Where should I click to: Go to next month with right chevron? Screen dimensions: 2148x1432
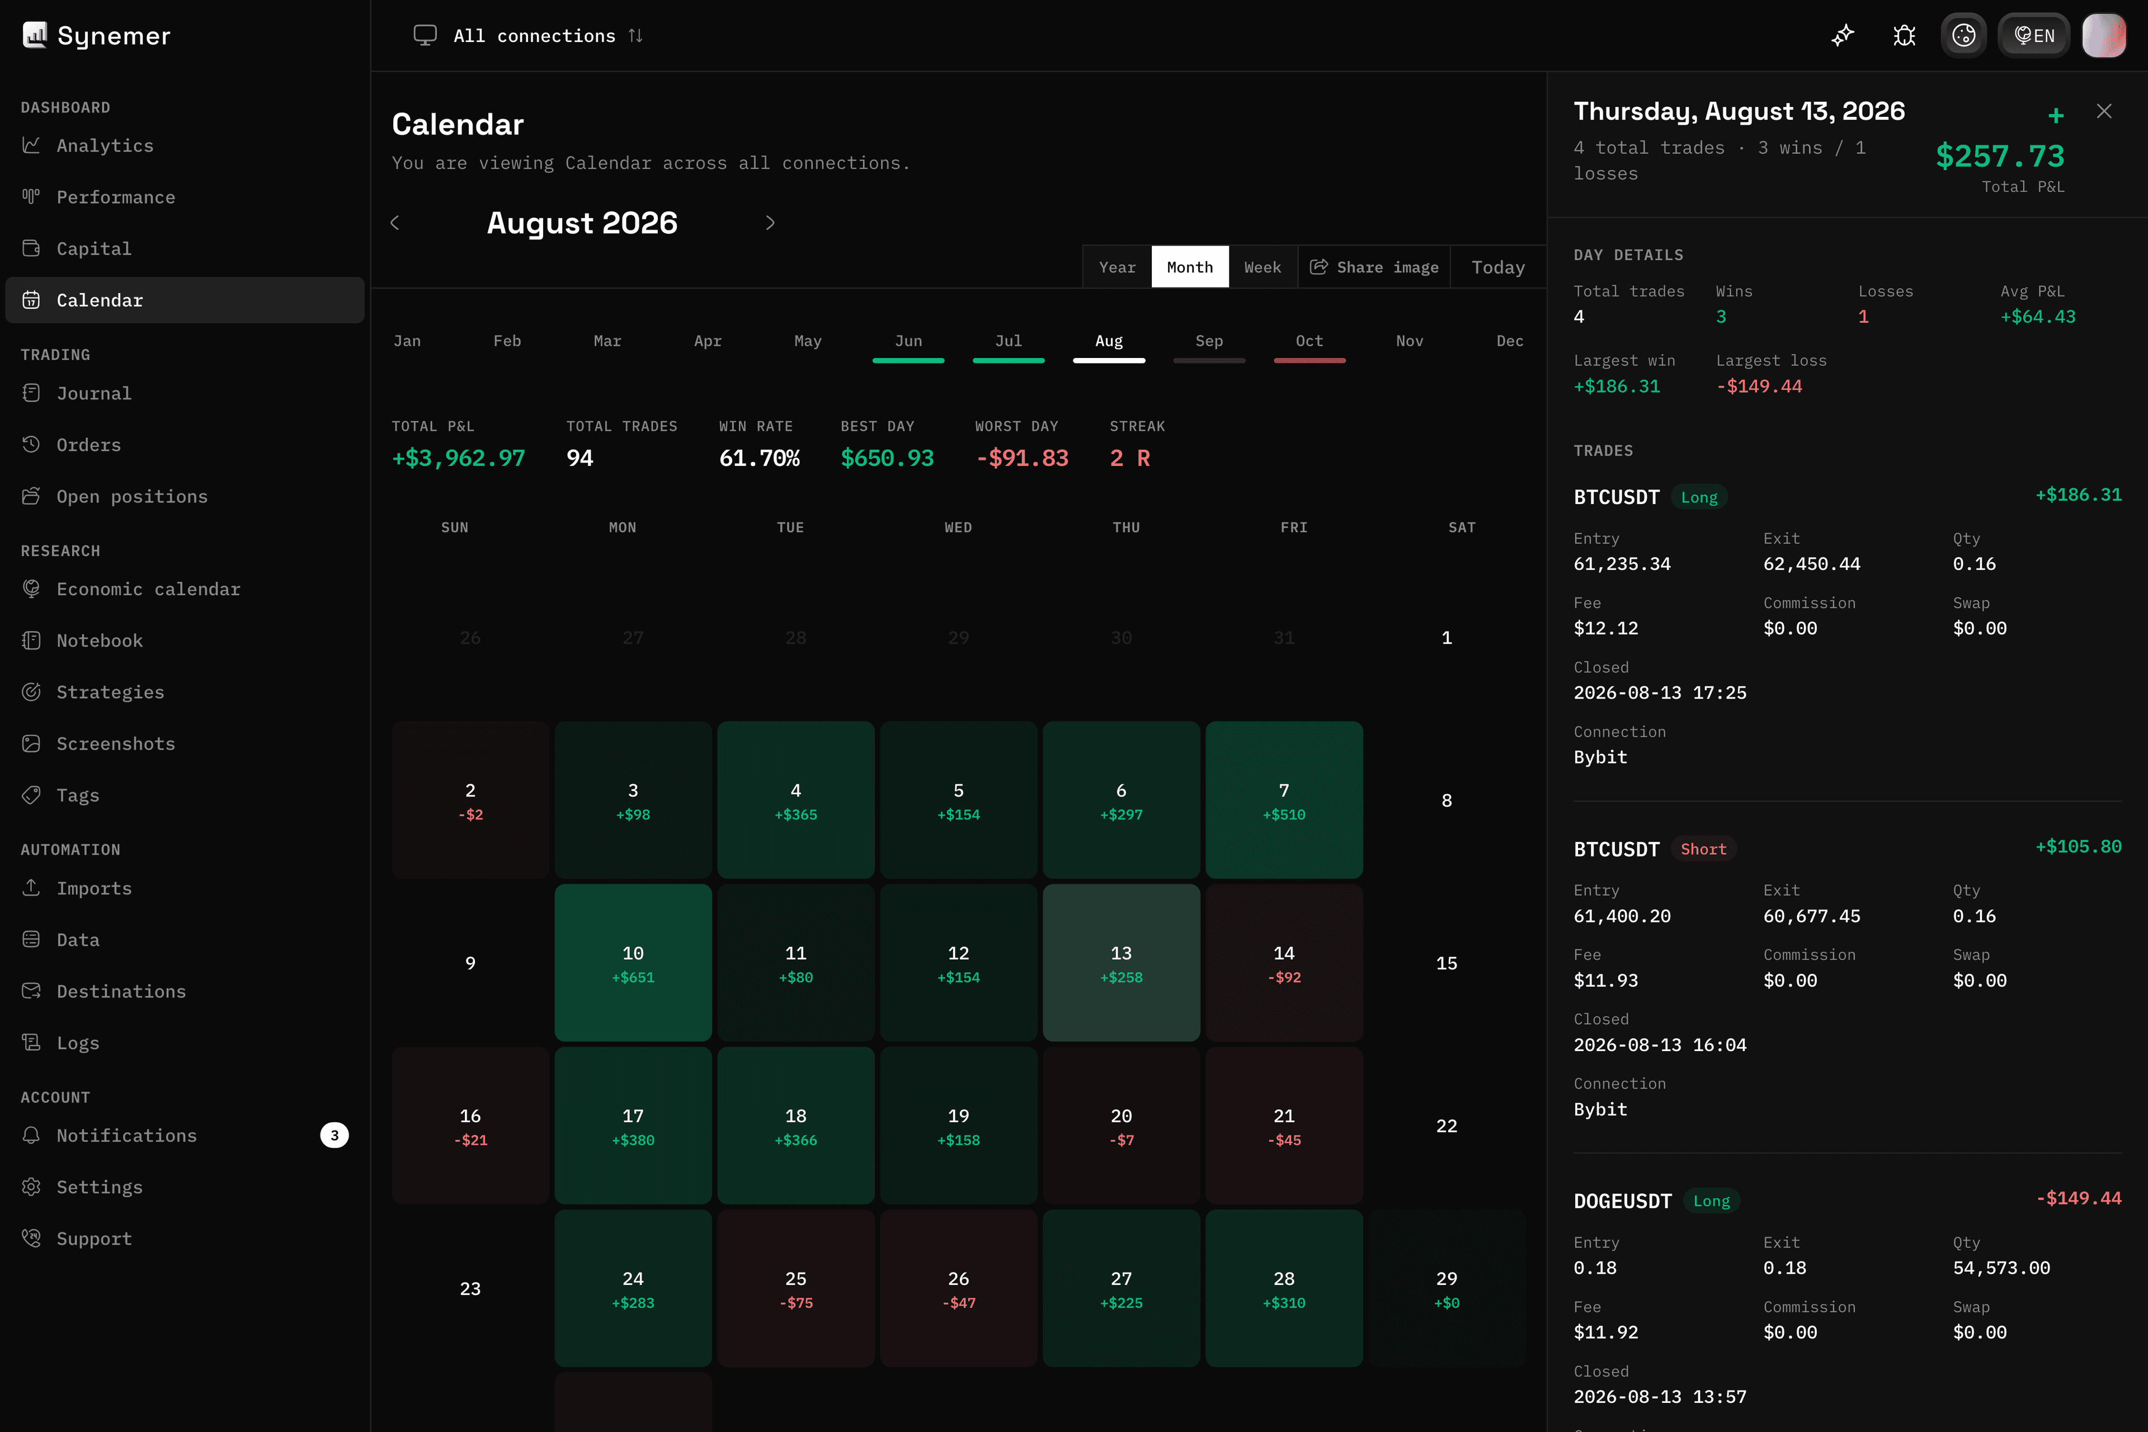770,223
